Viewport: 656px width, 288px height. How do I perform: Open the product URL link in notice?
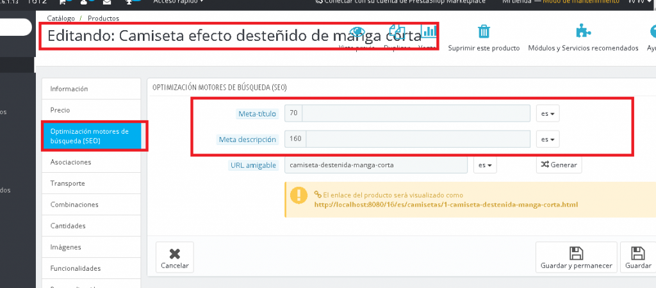(x=446, y=205)
